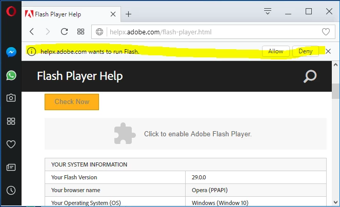The width and height of the screenshot is (340, 207).
Task: Open a new tab with the plus button
Action: tap(128, 14)
